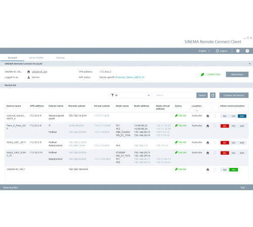Select remote subnet 192.168.100.0/24 cell
The image size is (253, 227).
(78, 169)
